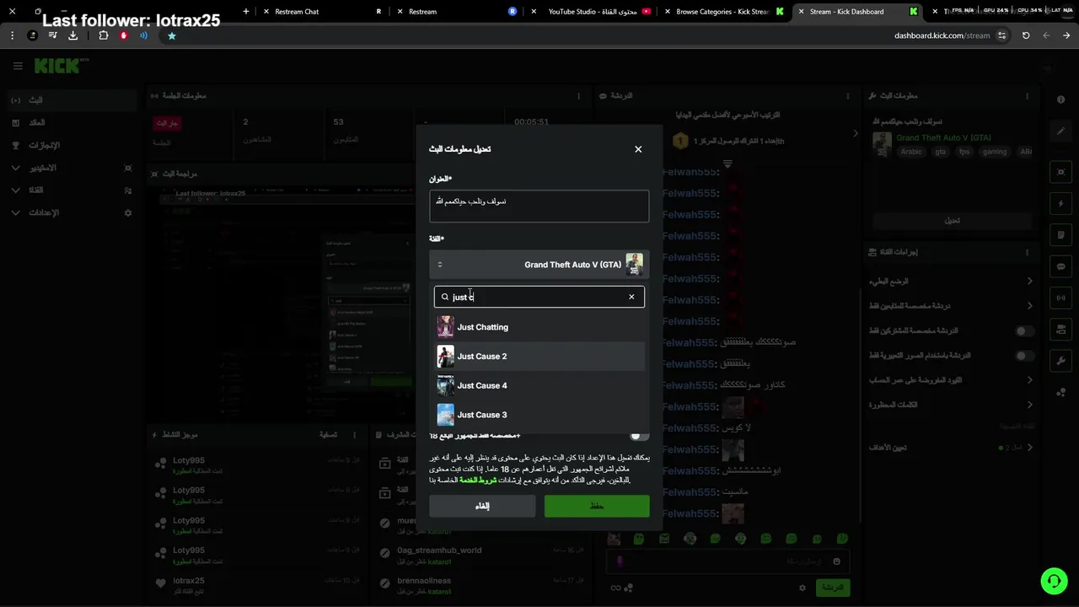This screenshot has height=607, width=1079.
Task: Click the dashboard.kick.com/stream address bar
Action: click(942, 35)
